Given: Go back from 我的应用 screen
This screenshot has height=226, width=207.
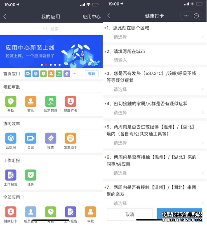Looking at the screenshot, I should (5, 16).
